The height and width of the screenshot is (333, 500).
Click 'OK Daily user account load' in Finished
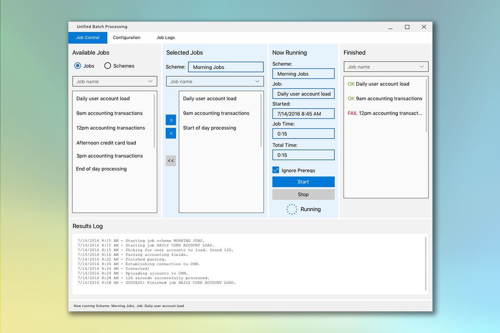378,84
